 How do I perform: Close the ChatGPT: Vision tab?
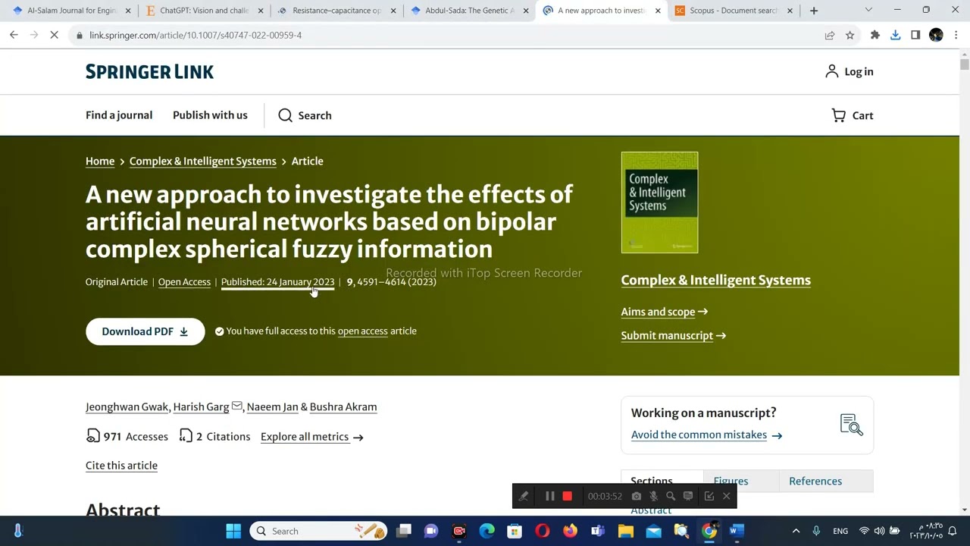(x=261, y=11)
